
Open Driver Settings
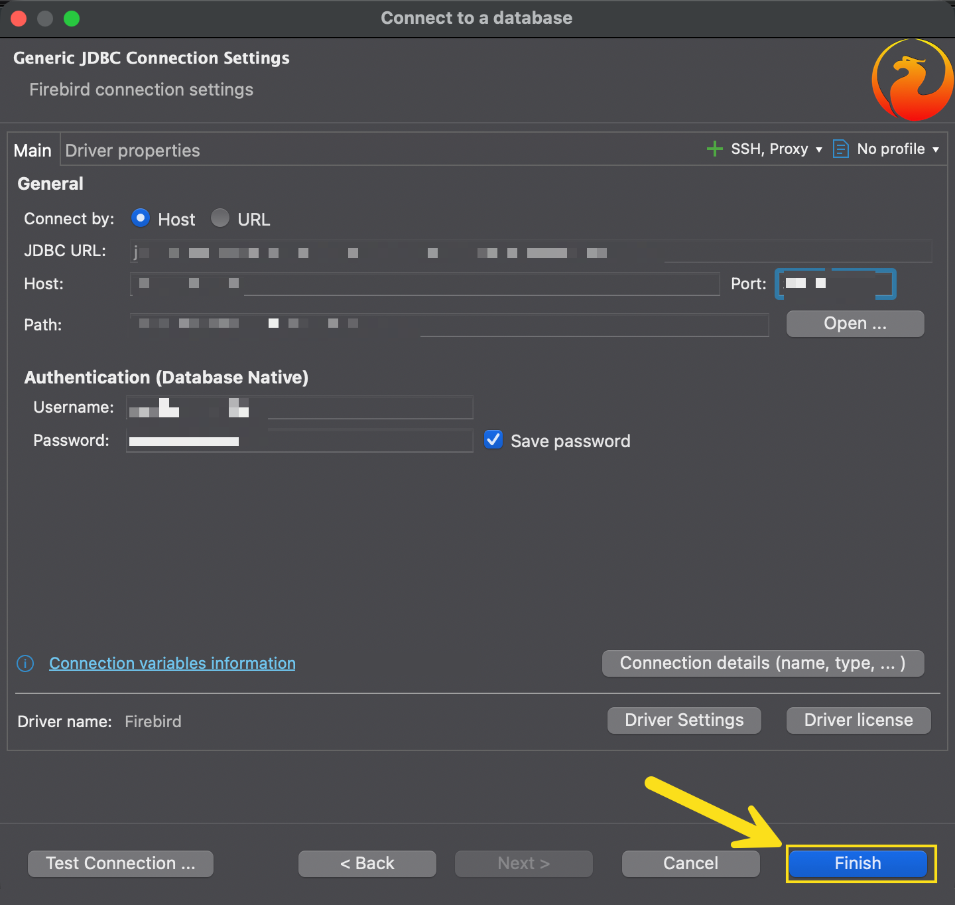[684, 720]
